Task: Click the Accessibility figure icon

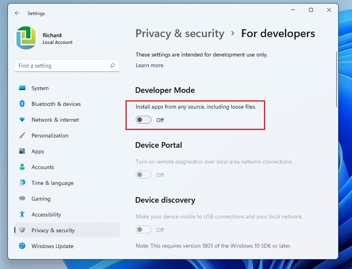Action: [x=22, y=214]
